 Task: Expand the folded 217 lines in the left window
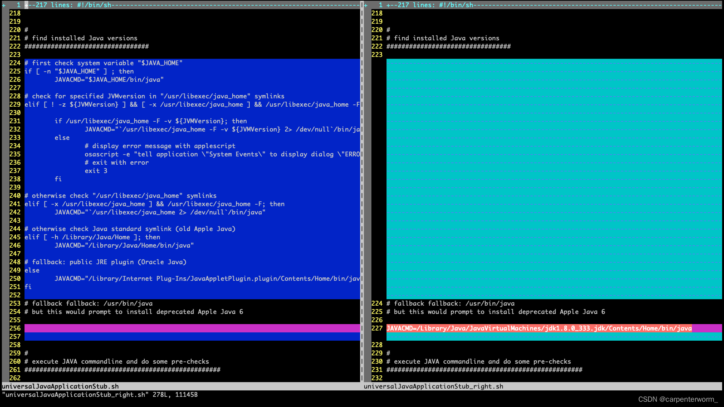click(x=75, y=5)
